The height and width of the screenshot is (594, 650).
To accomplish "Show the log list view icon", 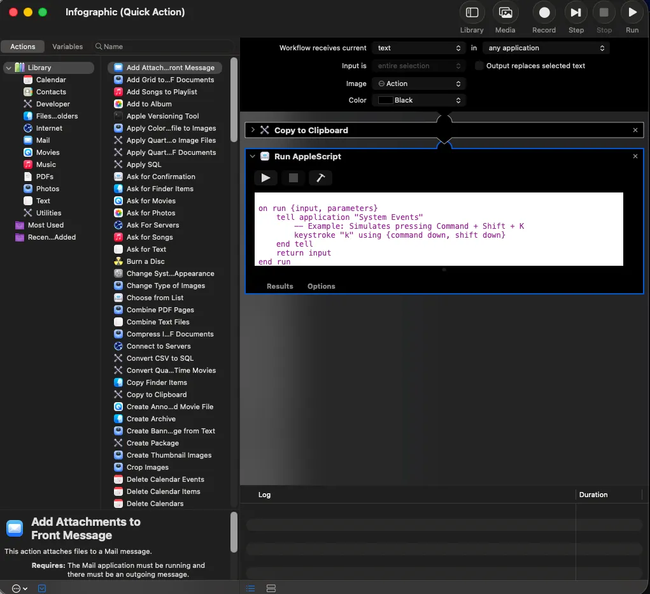I will (250, 588).
